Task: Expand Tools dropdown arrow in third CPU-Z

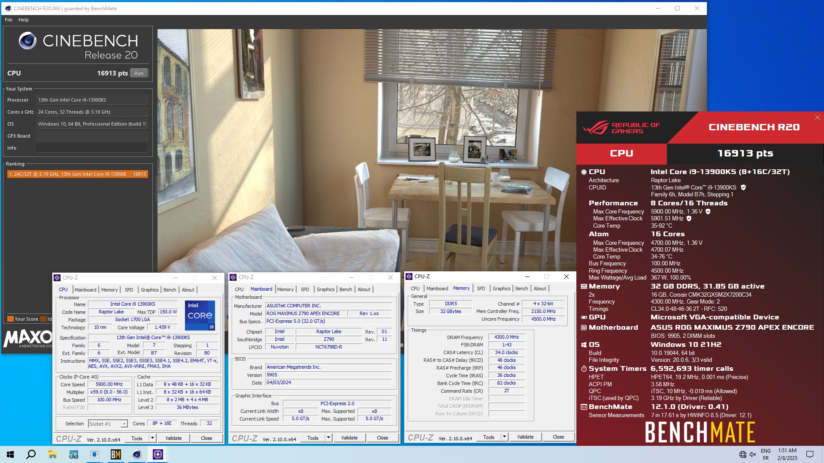Action: pos(504,437)
